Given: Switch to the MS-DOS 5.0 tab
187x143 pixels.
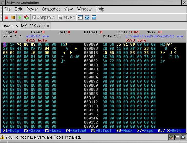Looking at the screenshot, I should 35,26.
